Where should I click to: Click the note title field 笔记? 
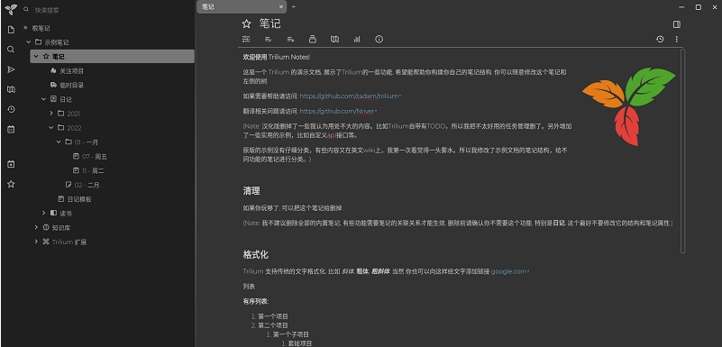[x=270, y=23]
